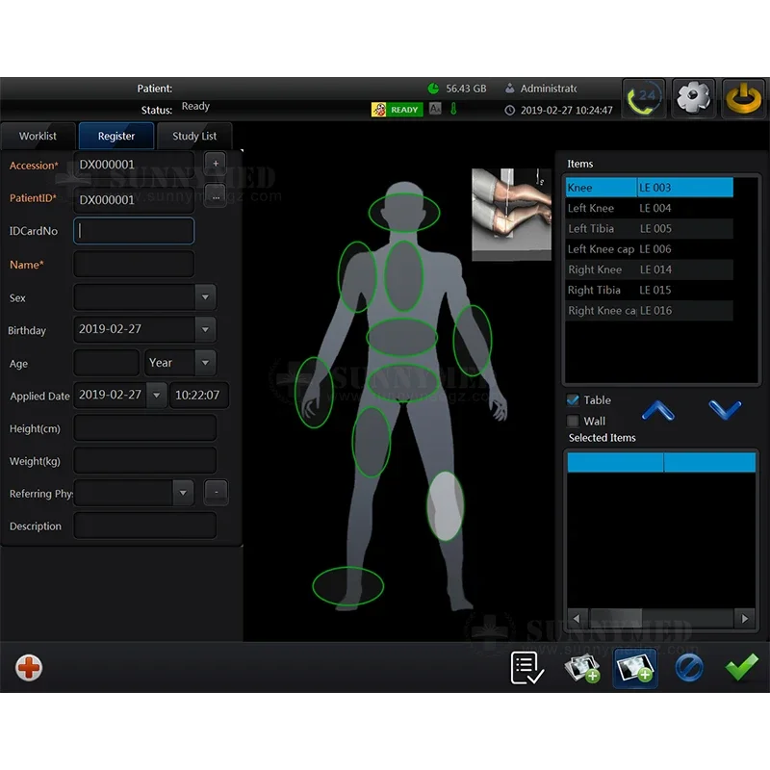Image resolution: width=770 pixels, height=770 pixels.
Task: Open the Study List tab
Action: (x=194, y=136)
